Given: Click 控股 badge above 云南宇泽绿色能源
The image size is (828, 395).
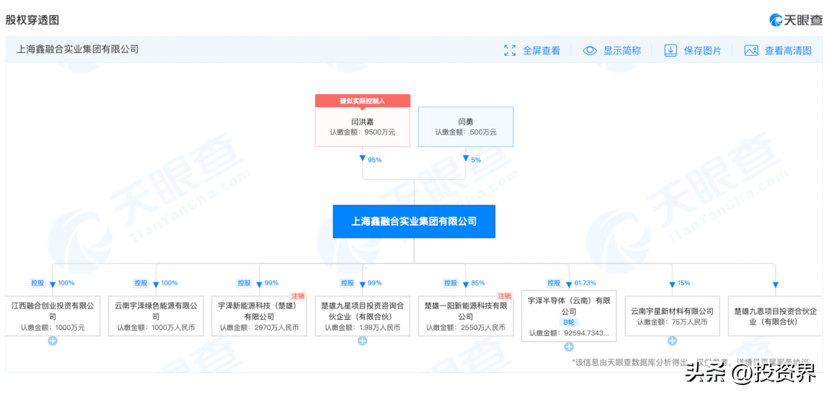Looking at the screenshot, I should pyautogui.click(x=141, y=282).
